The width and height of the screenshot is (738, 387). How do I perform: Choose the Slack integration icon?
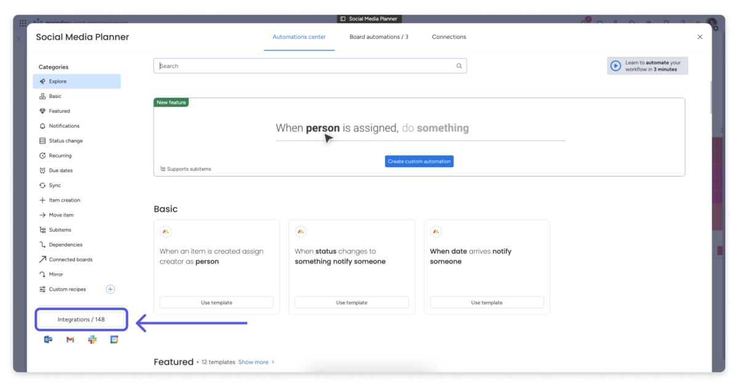92,339
